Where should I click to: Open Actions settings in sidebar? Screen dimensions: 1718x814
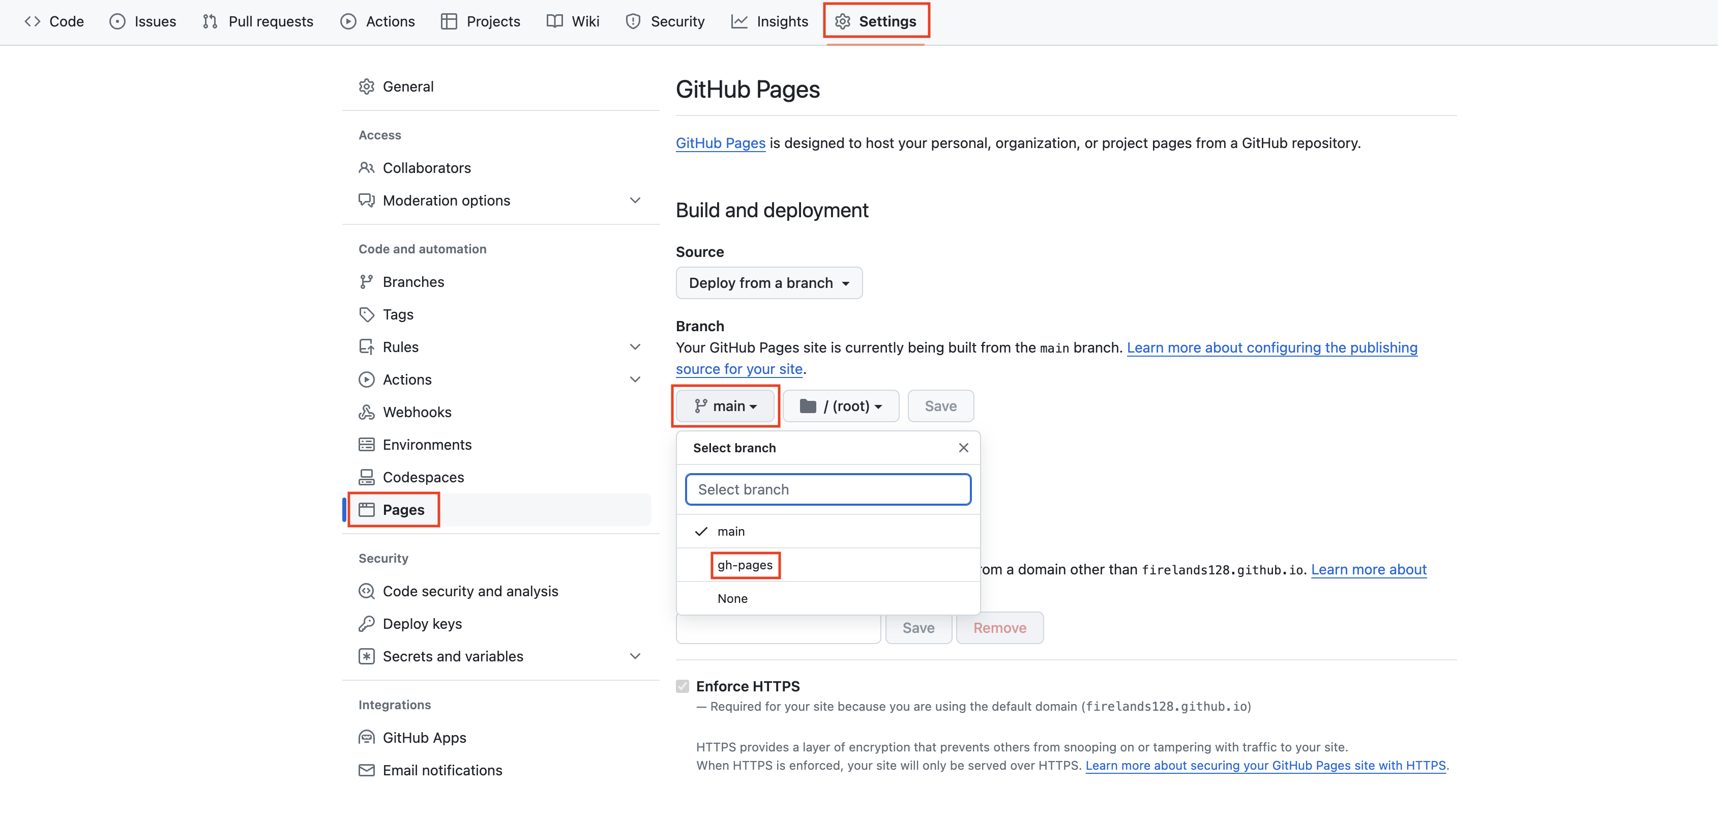(496, 381)
